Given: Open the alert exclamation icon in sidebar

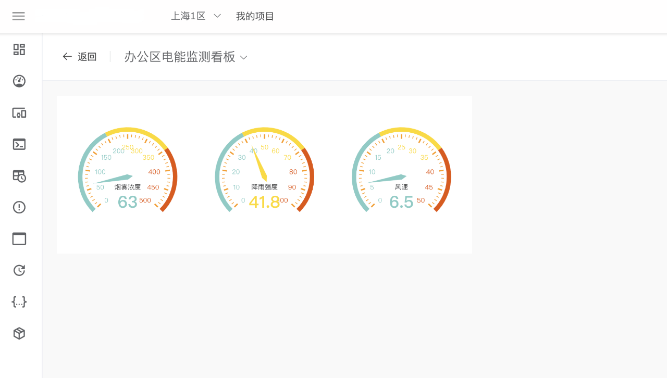Looking at the screenshot, I should [x=19, y=207].
